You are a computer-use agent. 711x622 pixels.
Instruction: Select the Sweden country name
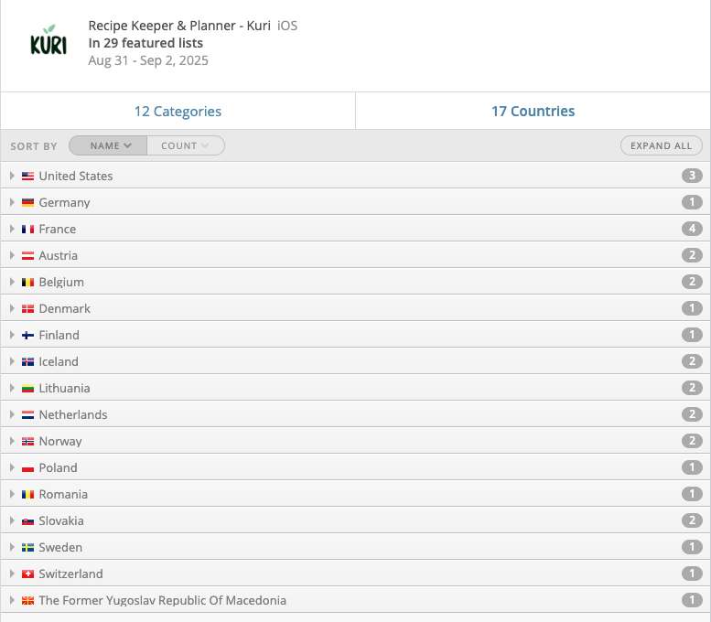pos(60,547)
